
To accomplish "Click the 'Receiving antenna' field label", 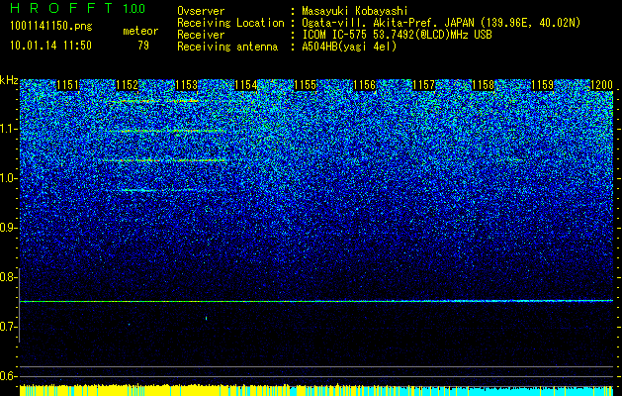I will [227, 47].
